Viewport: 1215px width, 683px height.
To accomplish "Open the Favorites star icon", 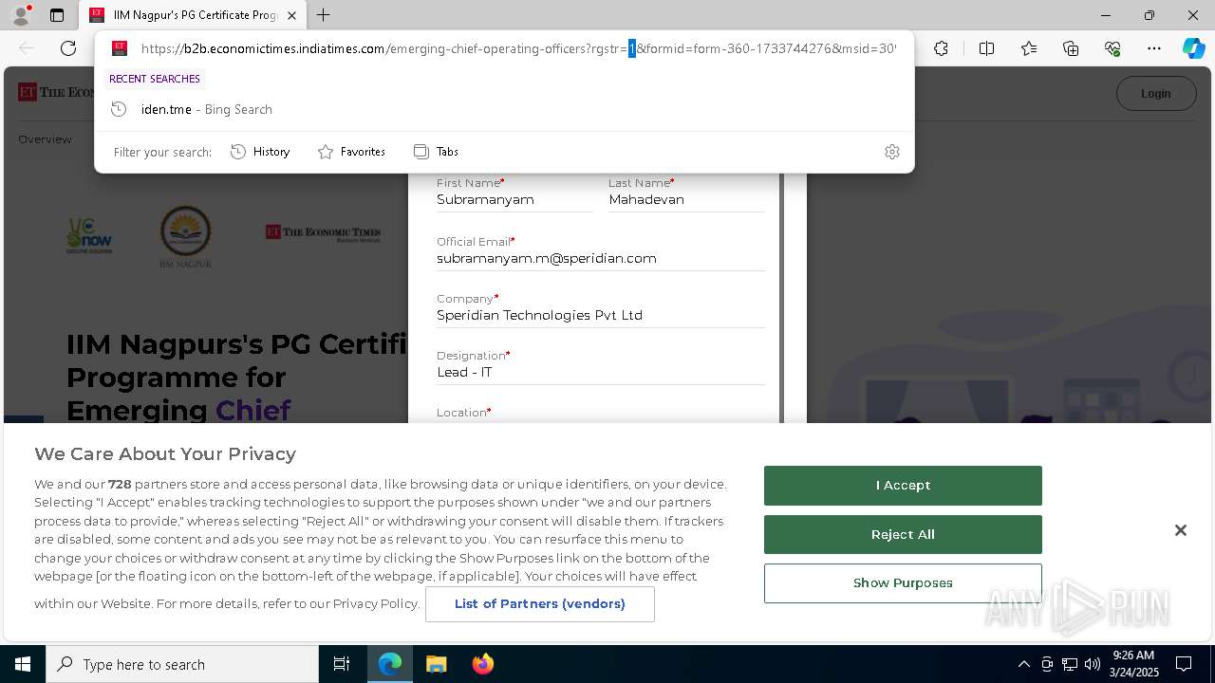I will [x=1029, y=48].
